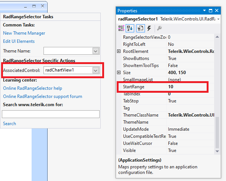226x181 pixels.
Task: Maximize the Properties panel
Action: 210,11
